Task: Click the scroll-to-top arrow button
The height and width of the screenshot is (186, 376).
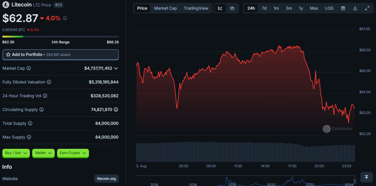Action: (x=366, y=177)
